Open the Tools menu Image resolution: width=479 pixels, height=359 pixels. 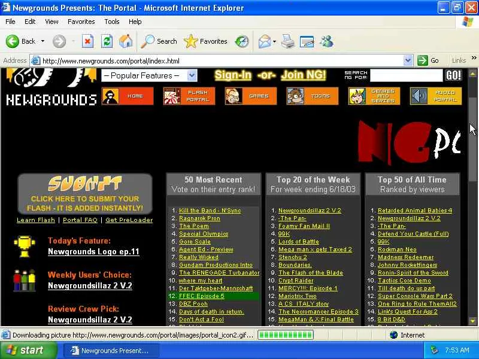(112, 22)
